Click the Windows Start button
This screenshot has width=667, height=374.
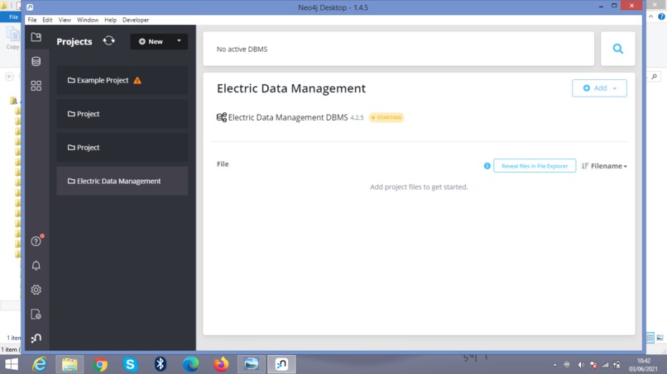[12, 364]
